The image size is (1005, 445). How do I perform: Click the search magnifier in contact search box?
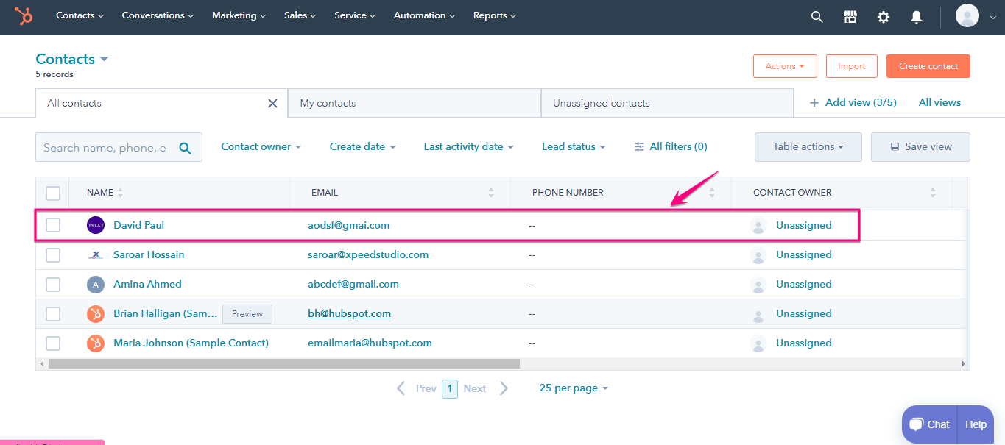(x=185, y=148)
